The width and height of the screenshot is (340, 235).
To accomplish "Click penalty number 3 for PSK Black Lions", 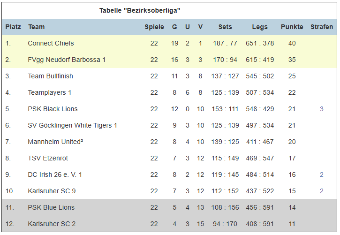I will (x=322, y=109).
